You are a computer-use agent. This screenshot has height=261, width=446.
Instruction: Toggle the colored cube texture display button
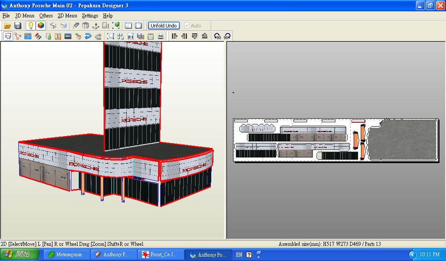[x=41, y=26]
